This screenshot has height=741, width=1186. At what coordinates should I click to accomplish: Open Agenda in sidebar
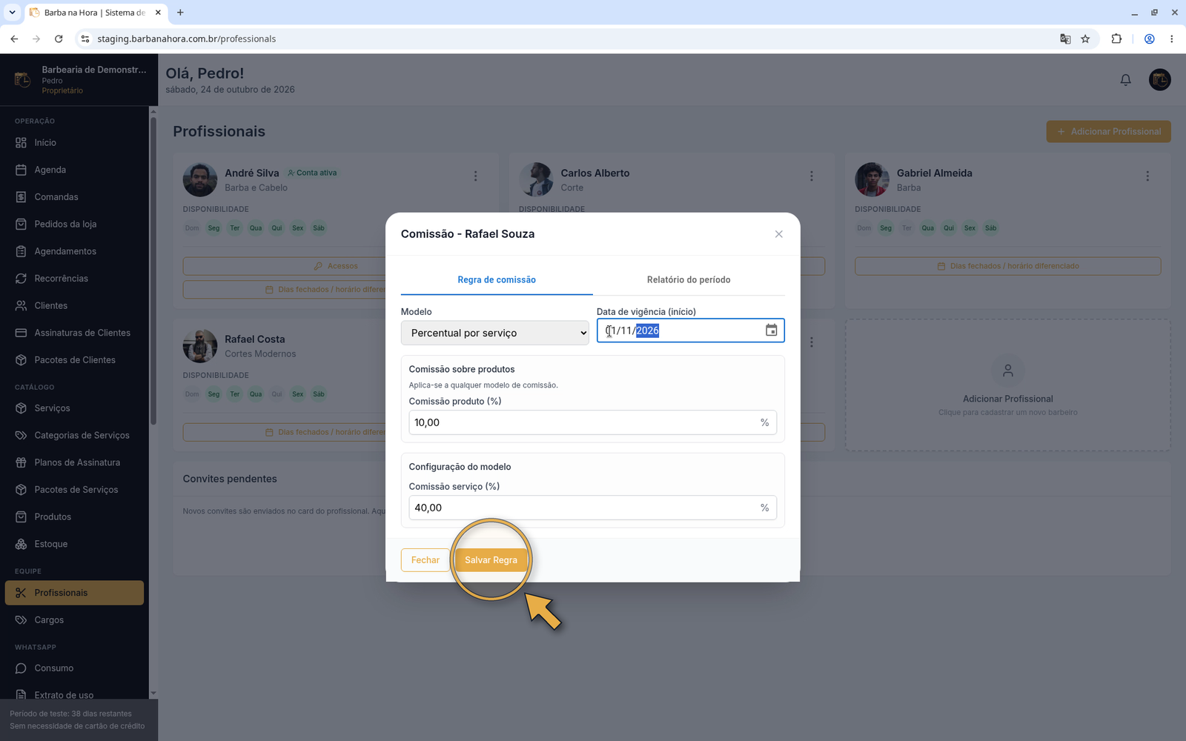(x=74, y=170)
